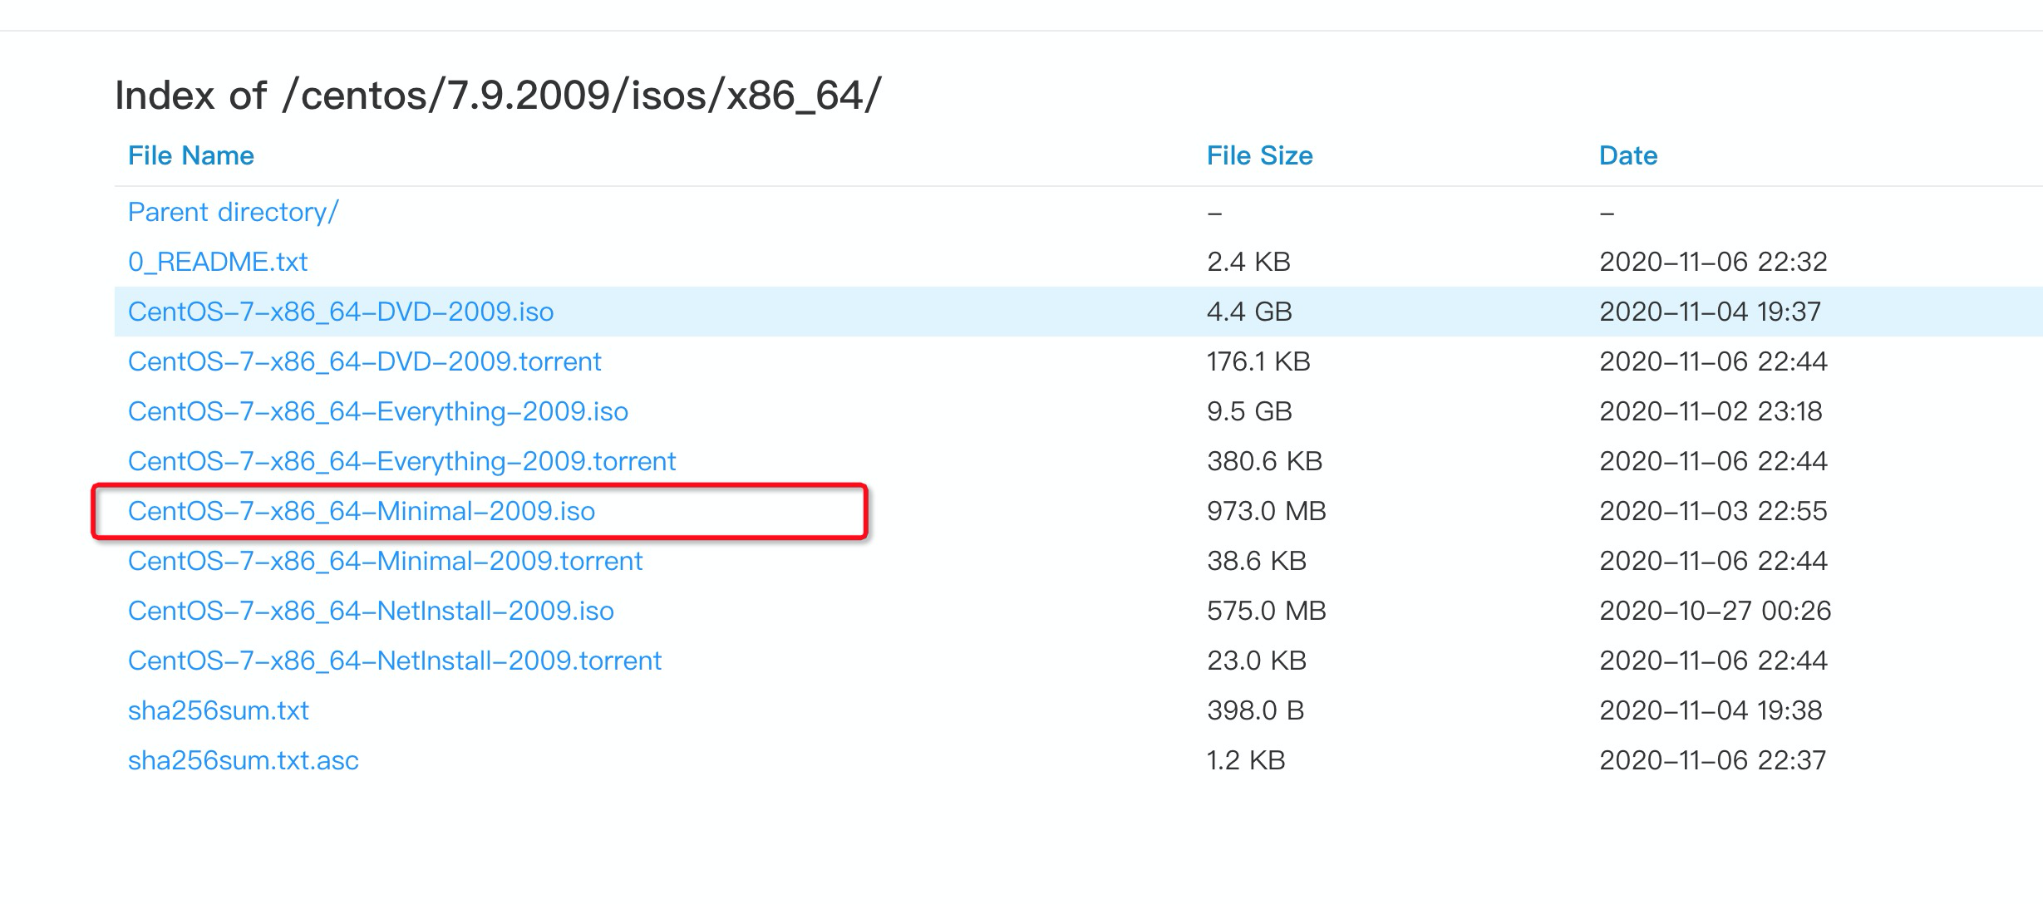Click the 4.4 GB size cell
The image size is (2043, 904).
pos(1249,312)
